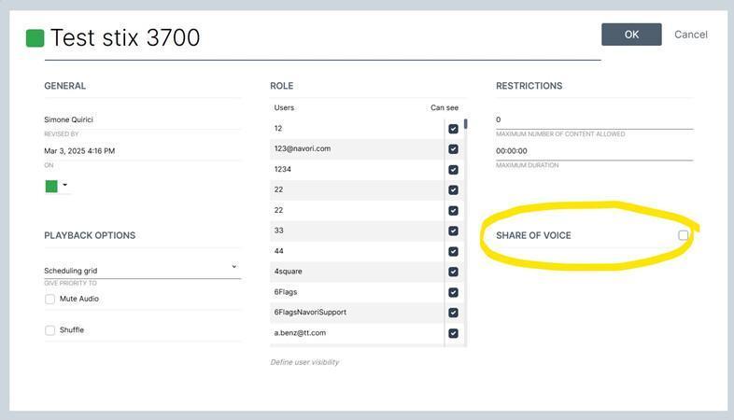Confirm changes with the OK button

[631, 35]
